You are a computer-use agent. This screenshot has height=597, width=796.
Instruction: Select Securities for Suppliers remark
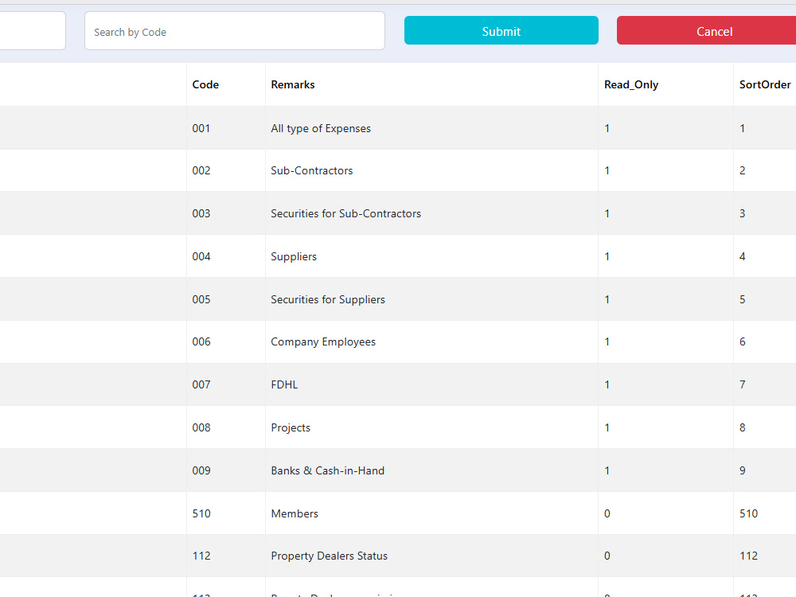point(328,299)
